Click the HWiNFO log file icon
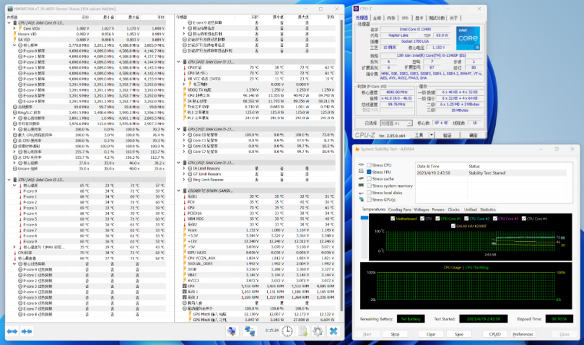The height and width of the screenshot is (345, 584). pos(303,331)
